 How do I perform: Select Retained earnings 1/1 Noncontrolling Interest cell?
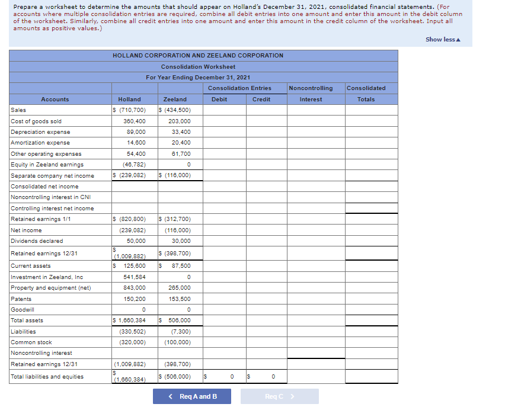[316, 219]
